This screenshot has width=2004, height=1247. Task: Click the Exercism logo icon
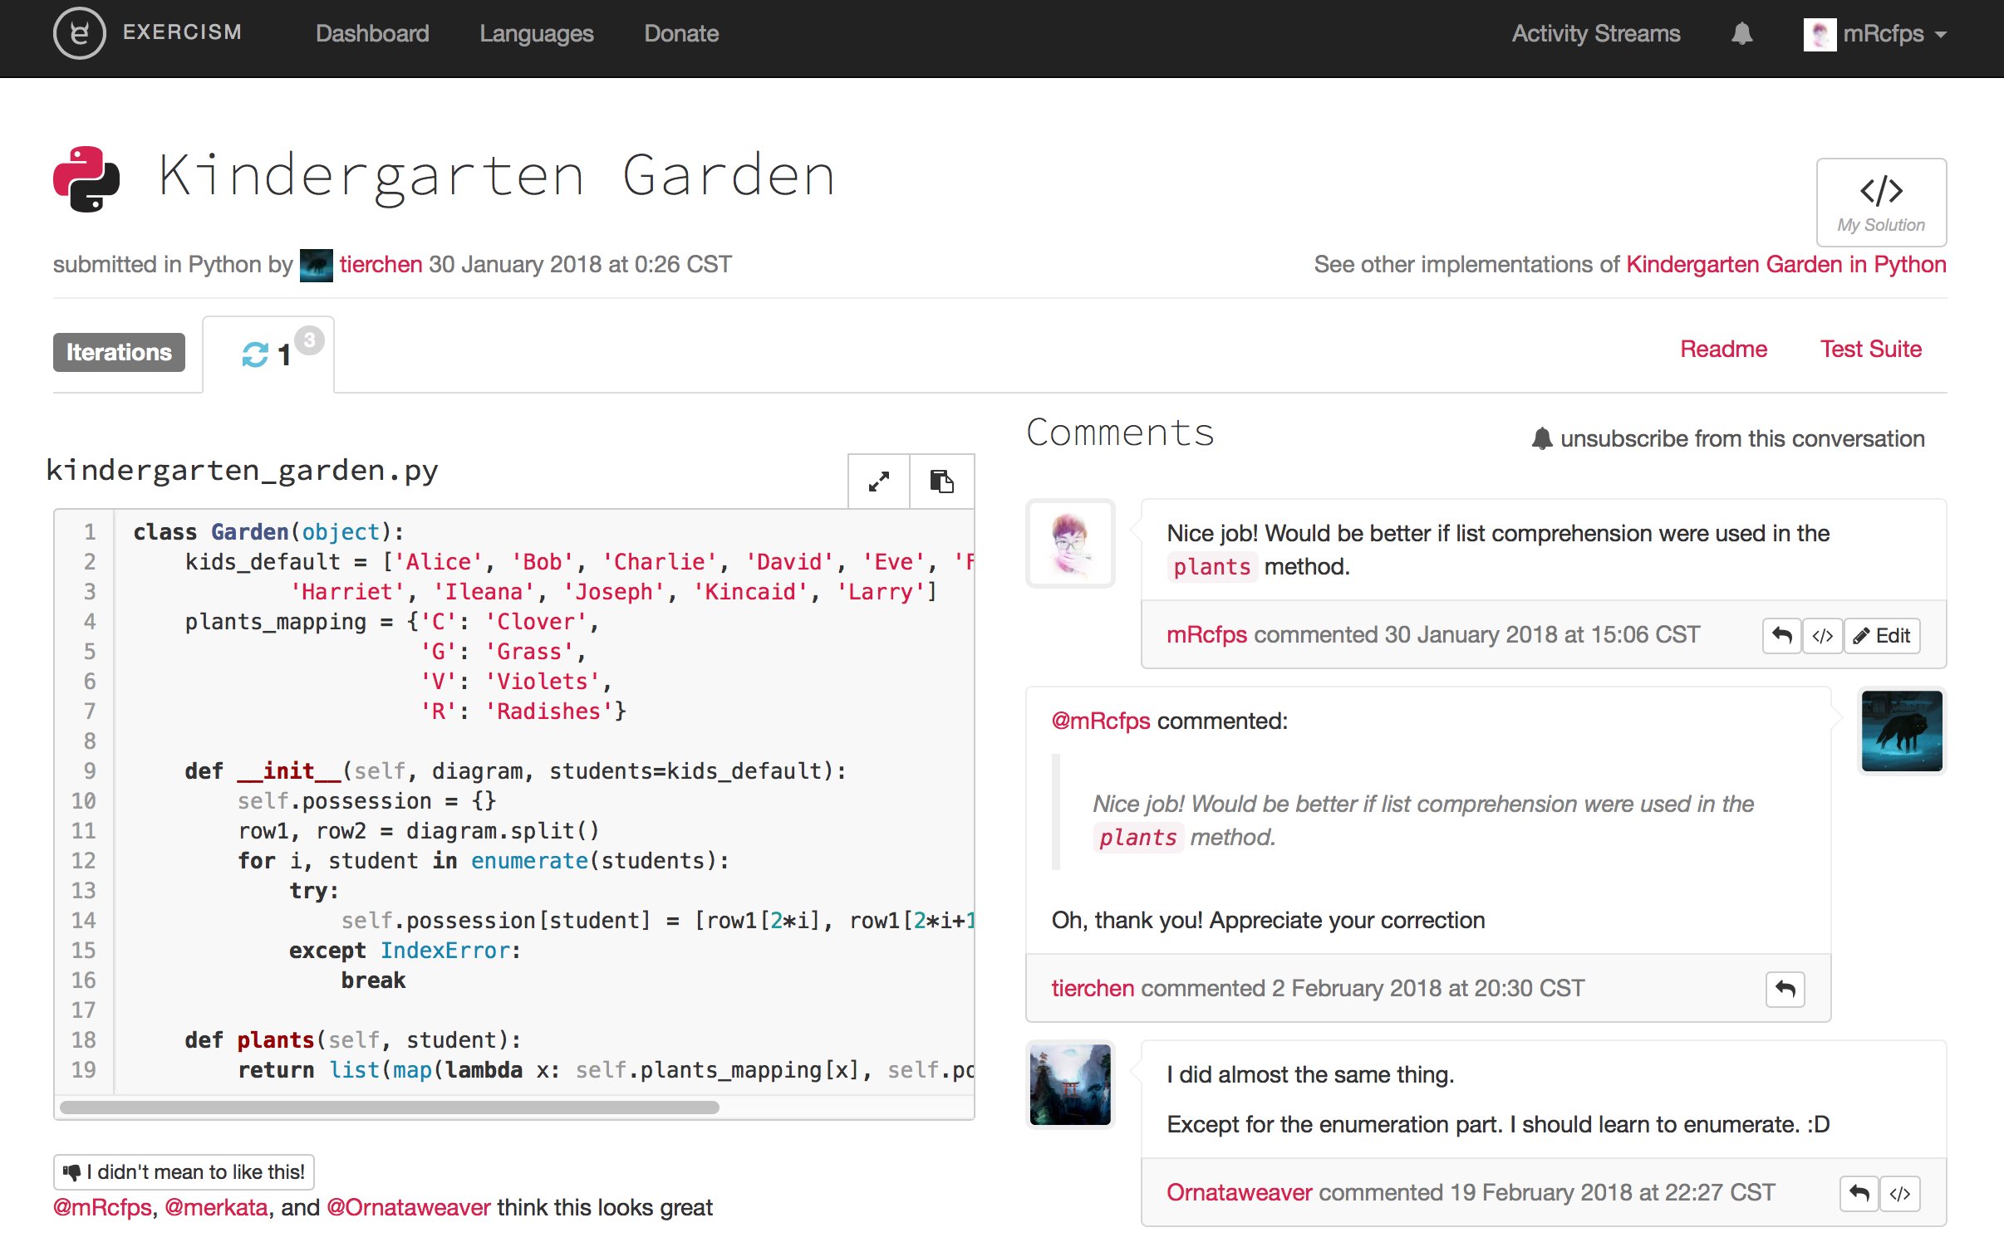[x=79, y=33]
